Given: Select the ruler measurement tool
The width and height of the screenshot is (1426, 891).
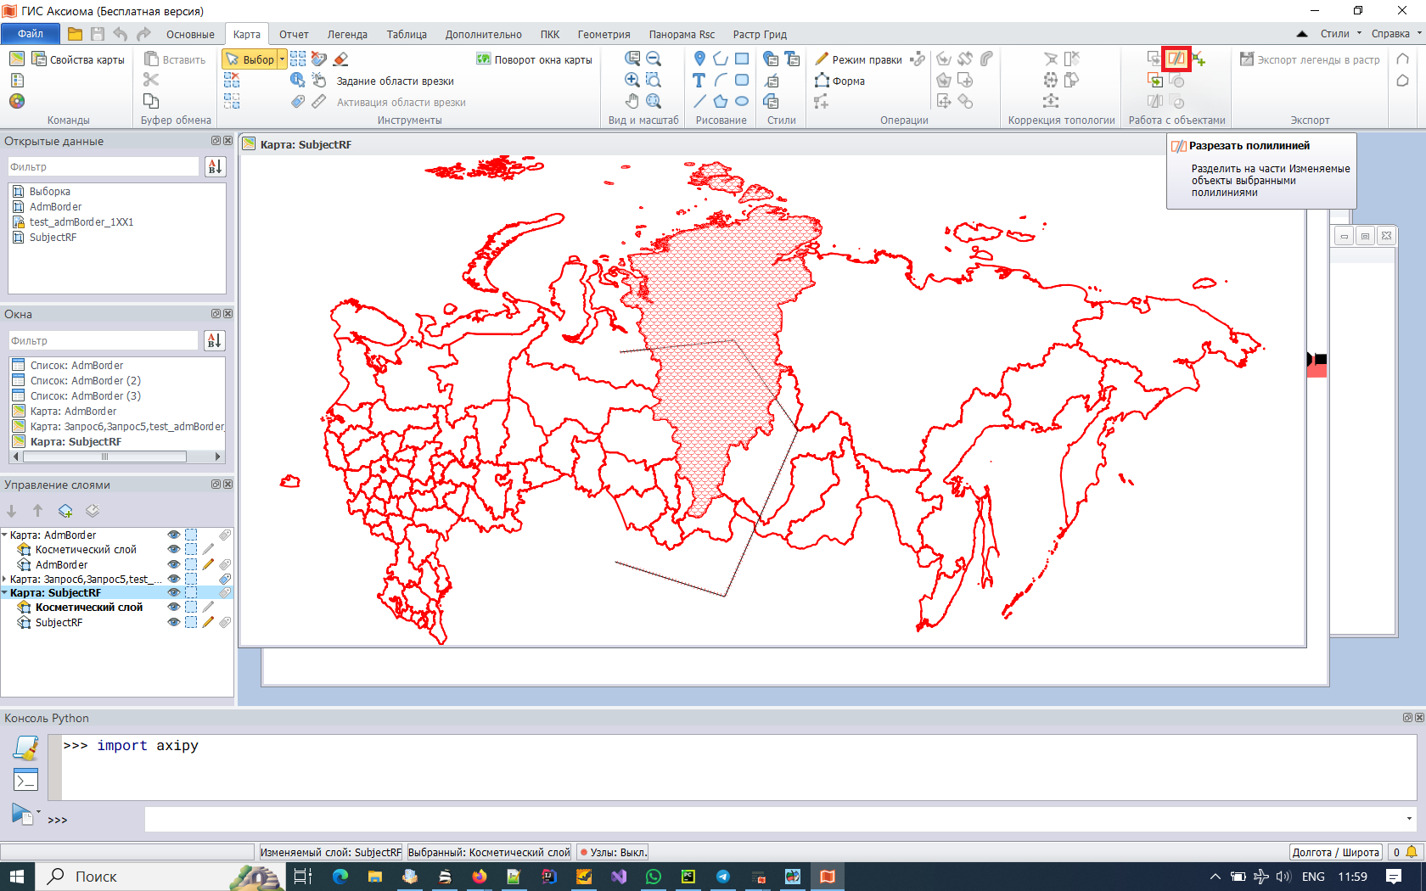Looking at the screenshot, I should tap(318, 101).
